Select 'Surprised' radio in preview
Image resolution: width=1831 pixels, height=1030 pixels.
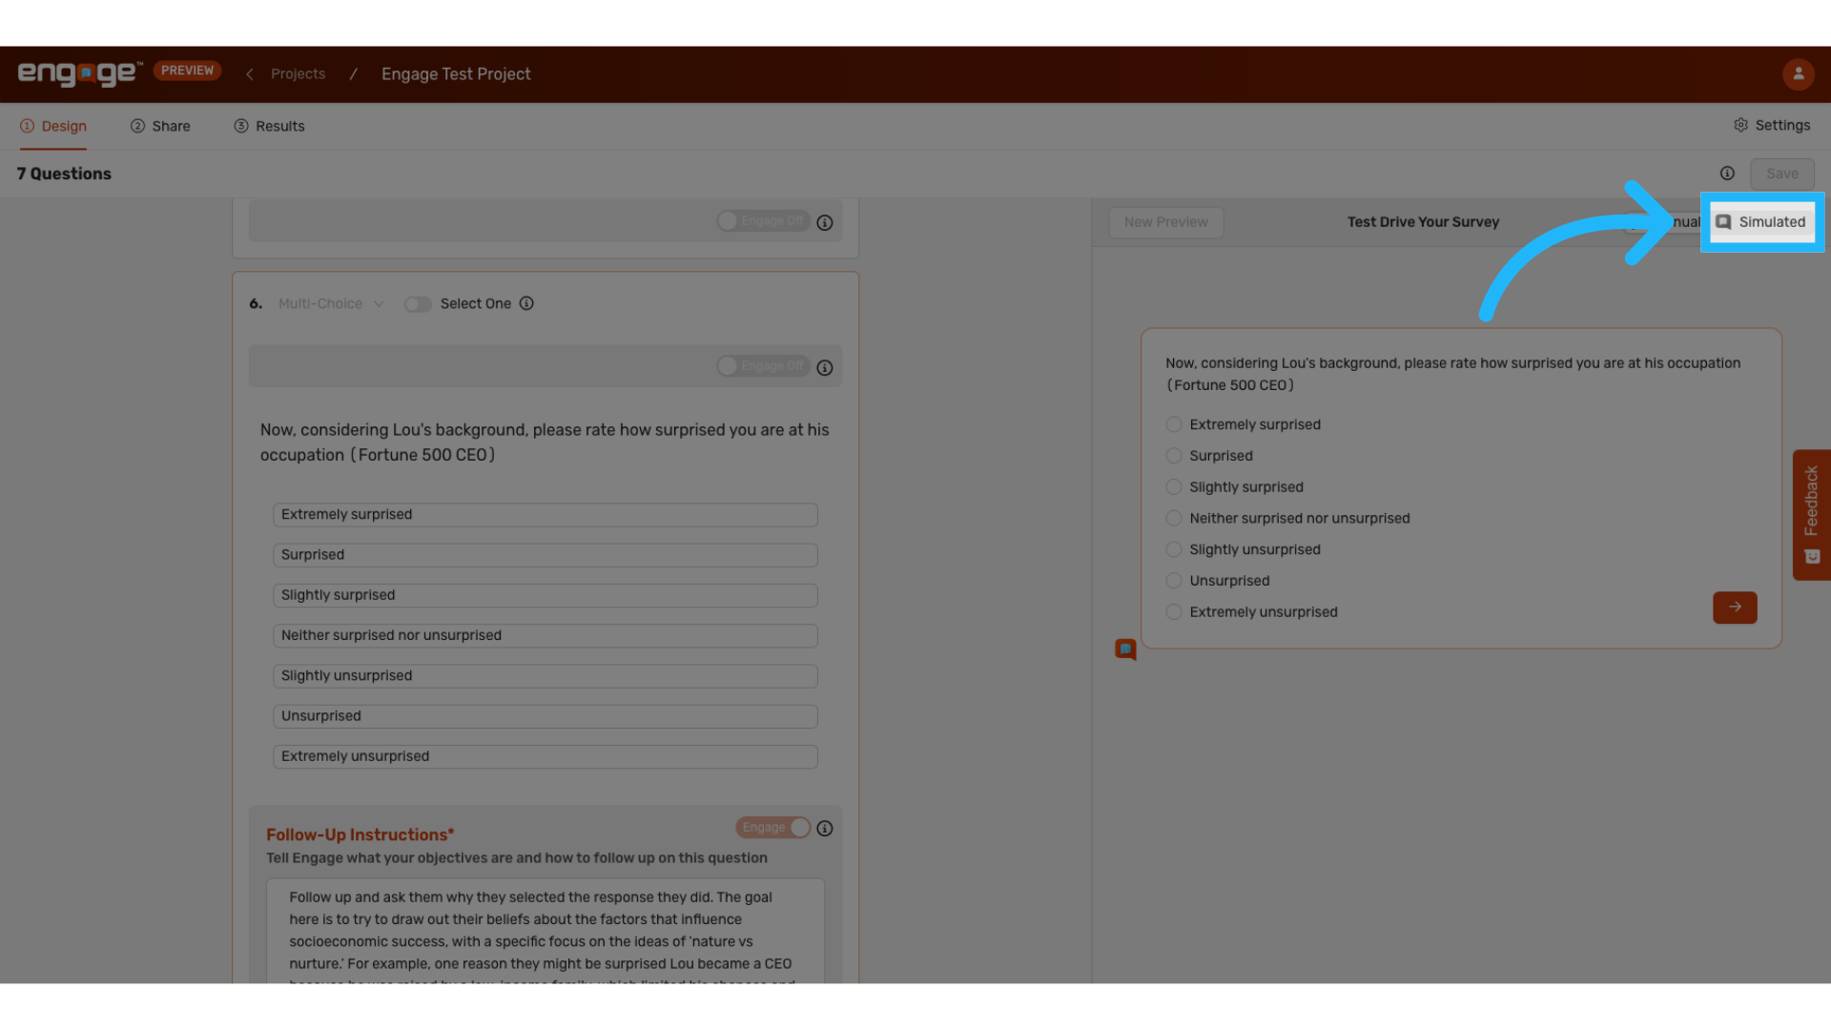click(1174, 456)
